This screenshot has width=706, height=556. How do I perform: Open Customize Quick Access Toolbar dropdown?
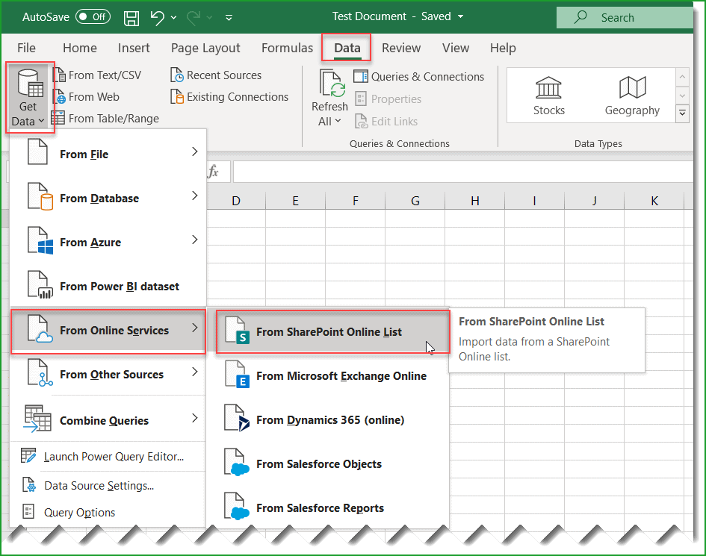tap(229, 18)
